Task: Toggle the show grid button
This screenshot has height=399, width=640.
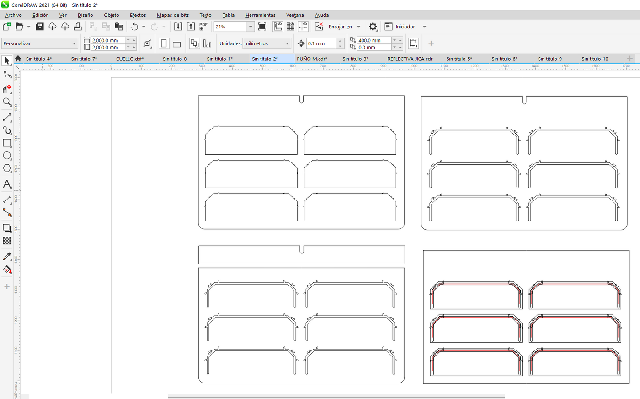Action: pyautogui.click(x=290, y=27)
